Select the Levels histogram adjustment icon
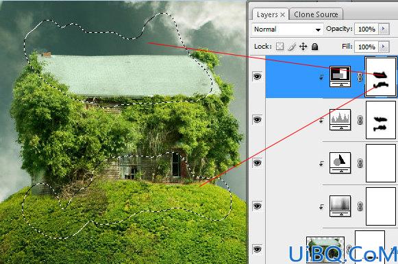Screen dimensions: 398x264 tap(340, 120)
